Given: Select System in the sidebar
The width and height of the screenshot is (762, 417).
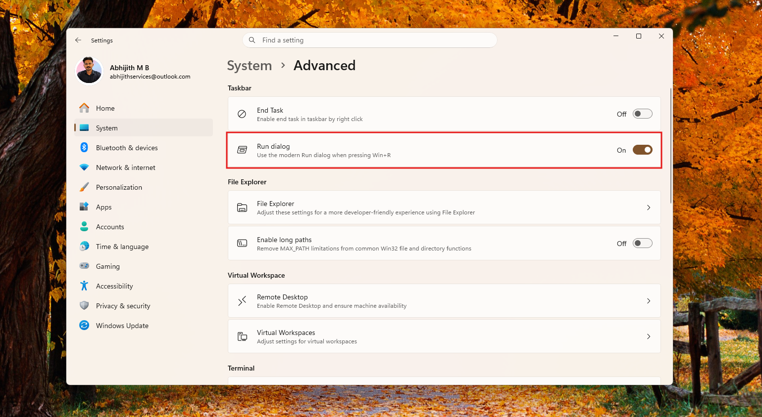Looking at the screenshot, I should [144, 127].
